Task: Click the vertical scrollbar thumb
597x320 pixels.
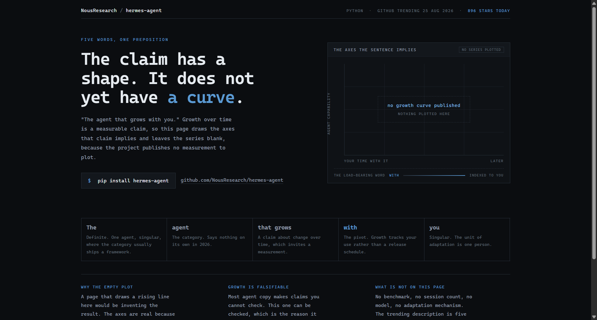Action: (x=594, y=133)
